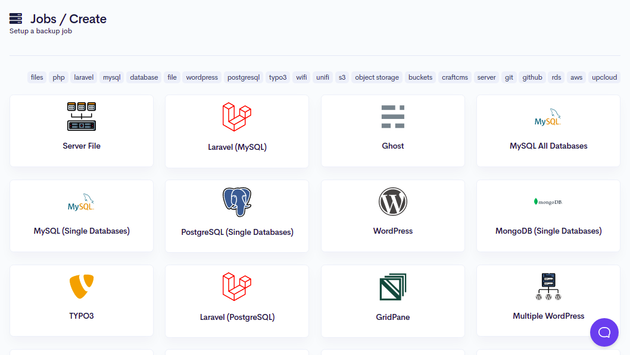Viewport: 630px width, 355px height.
Task: Click MySQL (Single Databases) label
Action: click(x=82, y=231)
